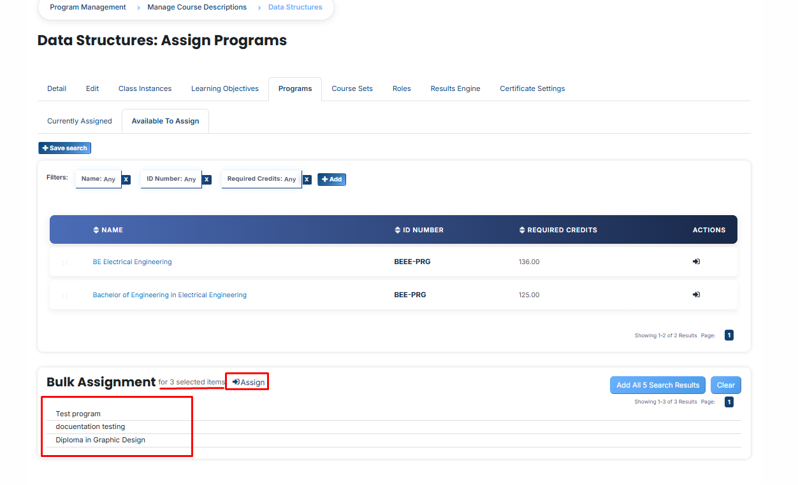Sort the table by Required Credits column
Image resolution: width=798 pixels, height=485 pixels.
(558, 230)
